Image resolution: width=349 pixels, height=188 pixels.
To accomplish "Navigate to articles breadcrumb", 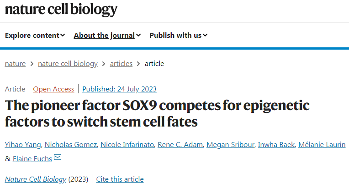I will [x=121, y=63].
